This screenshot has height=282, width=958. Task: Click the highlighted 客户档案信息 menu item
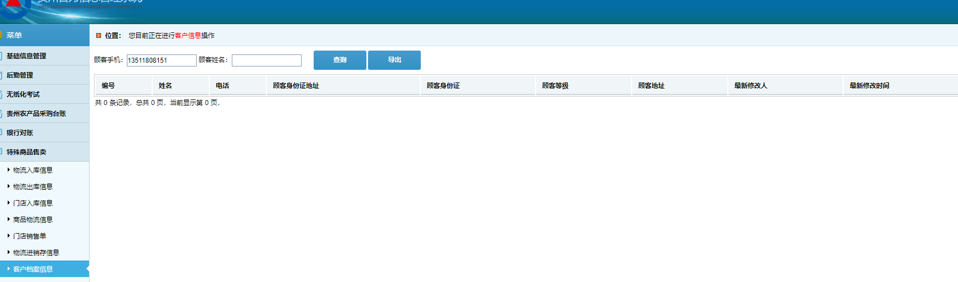[x=33, y=269]
